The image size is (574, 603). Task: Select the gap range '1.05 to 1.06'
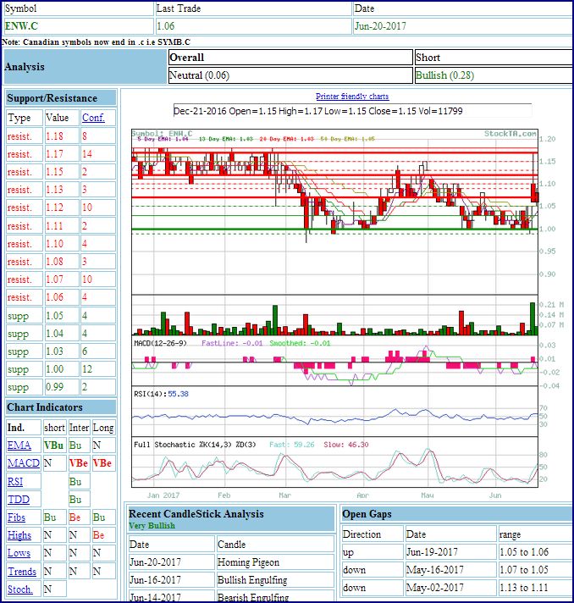point(524,552)
